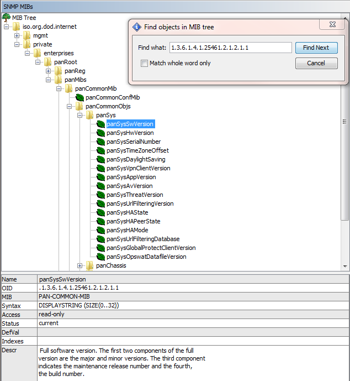Click the OID value .1.3.6.1.4.1.25461.2.1.2.1.1
The width and height of the screenshot is (350, 381).
pos(78,288)
